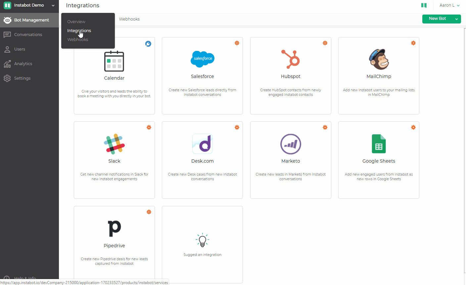Click the Marketo card title

coord(291,161)
